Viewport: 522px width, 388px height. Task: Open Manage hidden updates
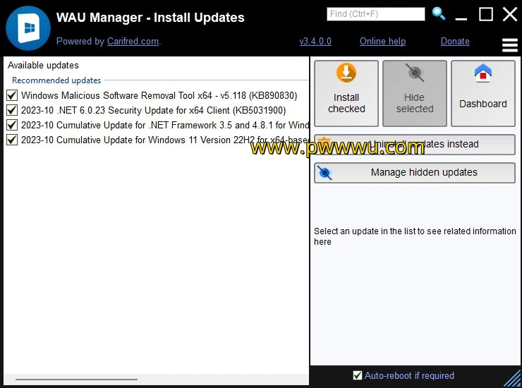[415, 173]
